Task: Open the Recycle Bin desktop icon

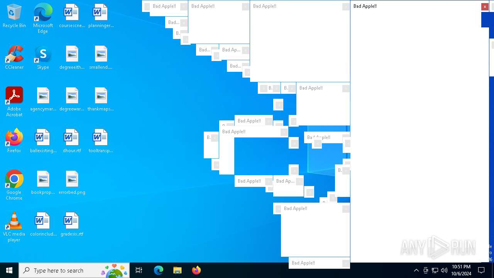Action: [14, 17]
